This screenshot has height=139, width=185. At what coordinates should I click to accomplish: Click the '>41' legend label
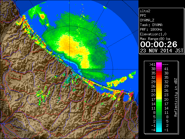152,65
